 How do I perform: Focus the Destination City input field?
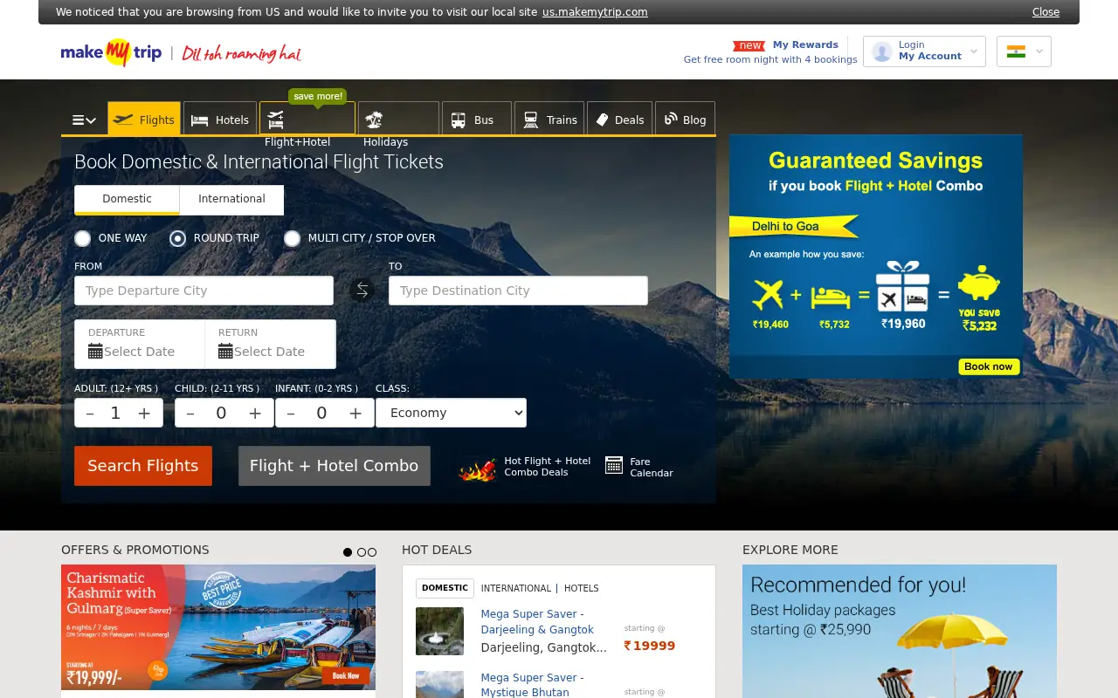[518, 291]
